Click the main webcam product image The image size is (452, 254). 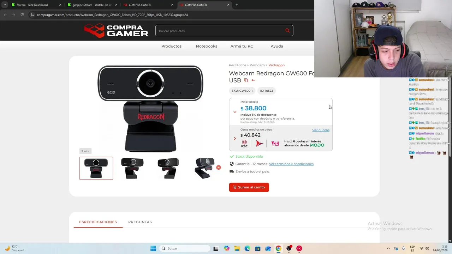click(x=150, y=108)
